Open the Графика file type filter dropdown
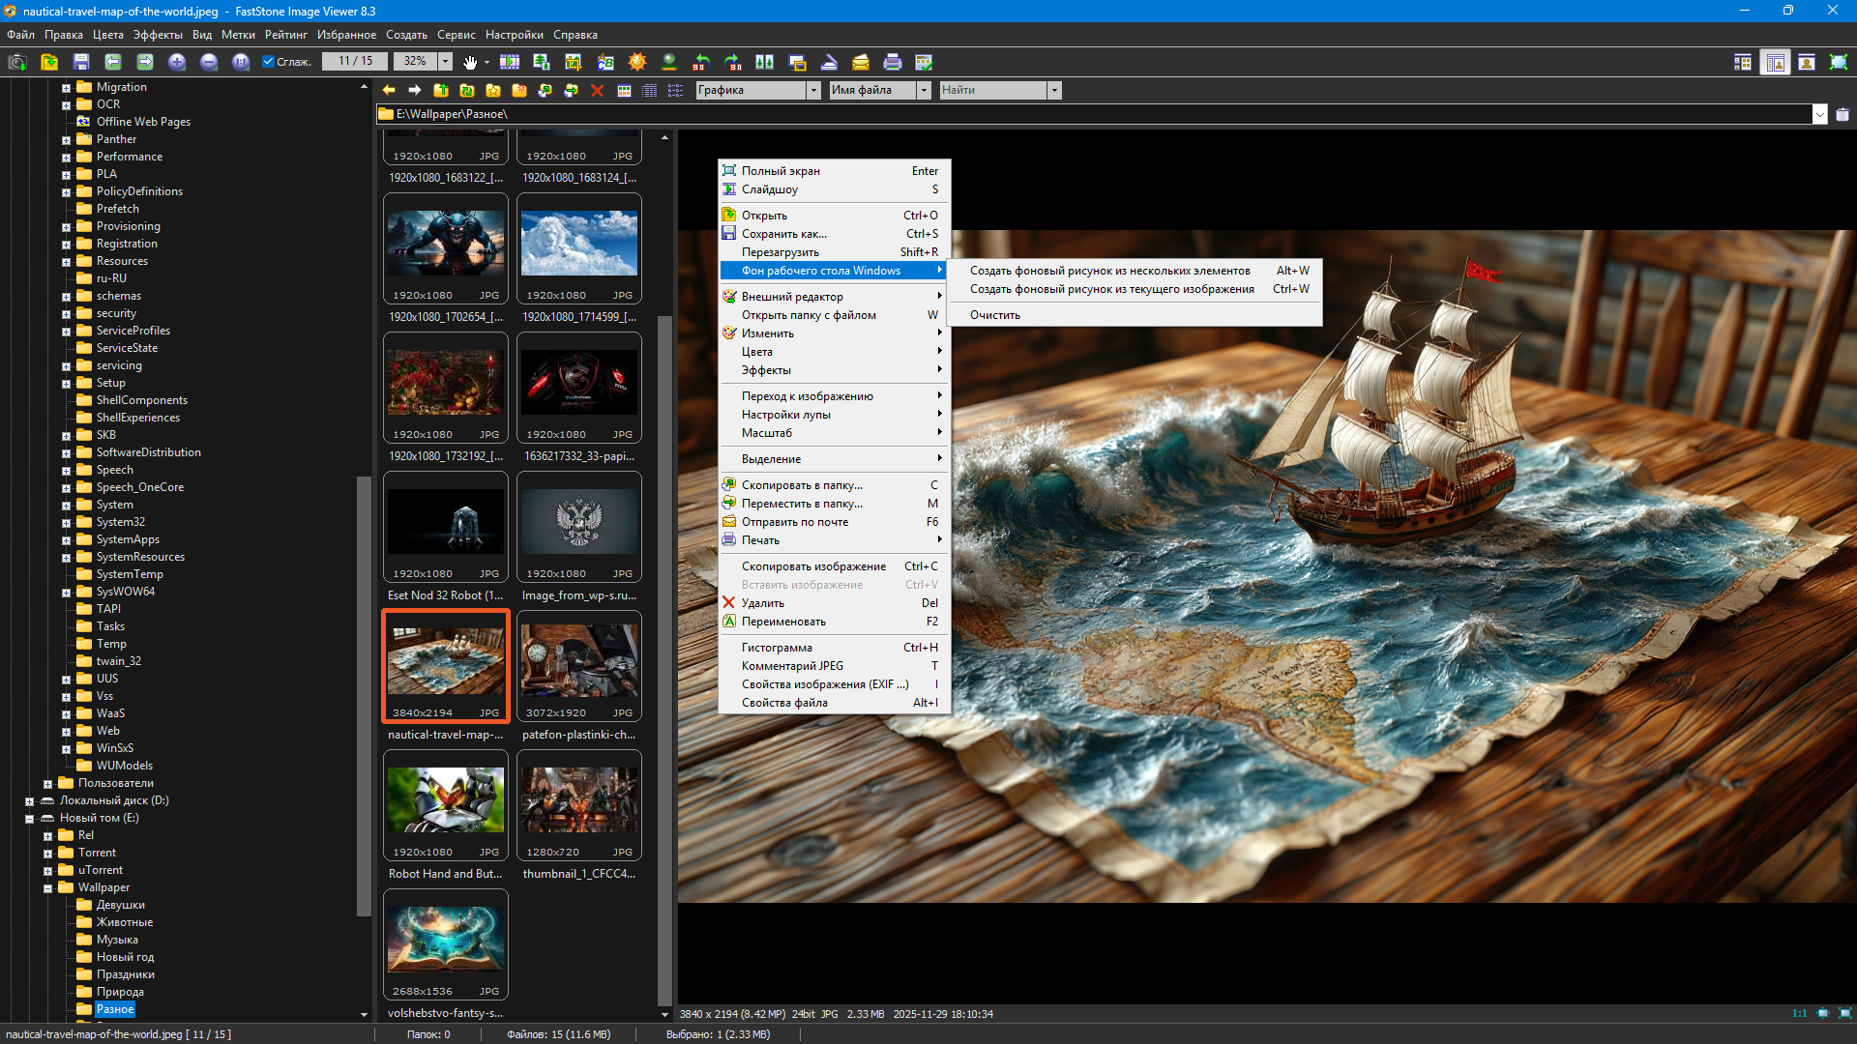This screenshot has height=1044, width=1857. pyautogui.click(x=812, y=90)
